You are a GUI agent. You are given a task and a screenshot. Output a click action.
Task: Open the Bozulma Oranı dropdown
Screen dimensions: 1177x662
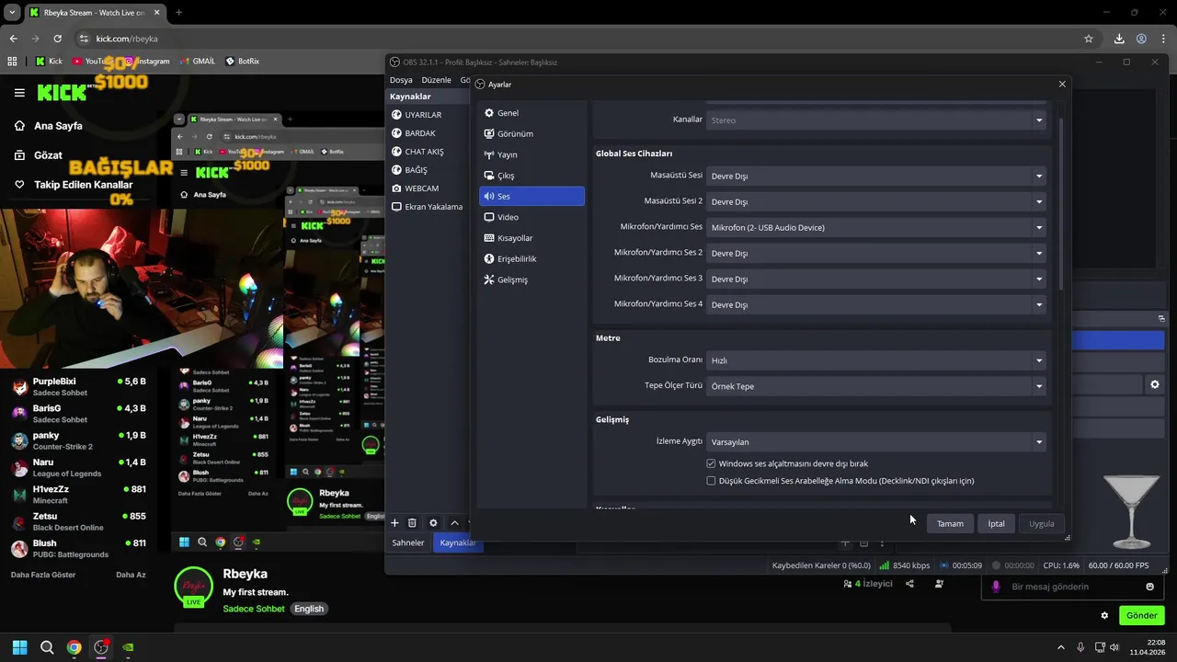876,360
